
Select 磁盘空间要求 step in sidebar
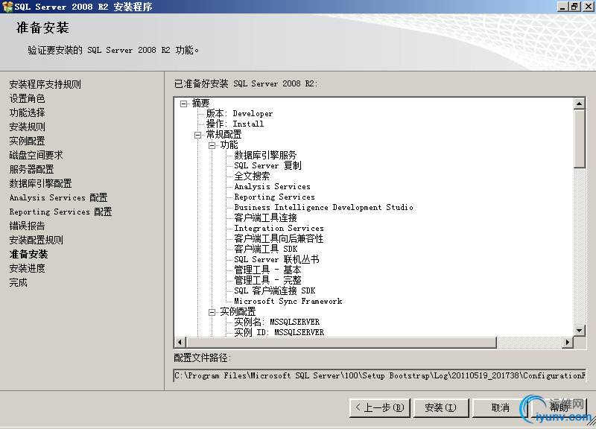tap(36, 155)
